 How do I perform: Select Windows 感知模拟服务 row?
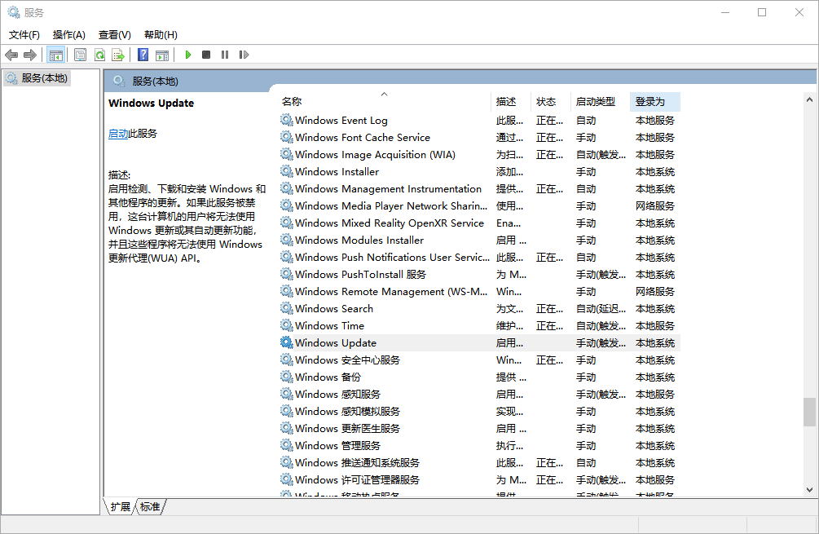[479, 411]
